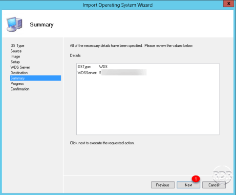Click inside the Details text box

click(x=148, y=99)
